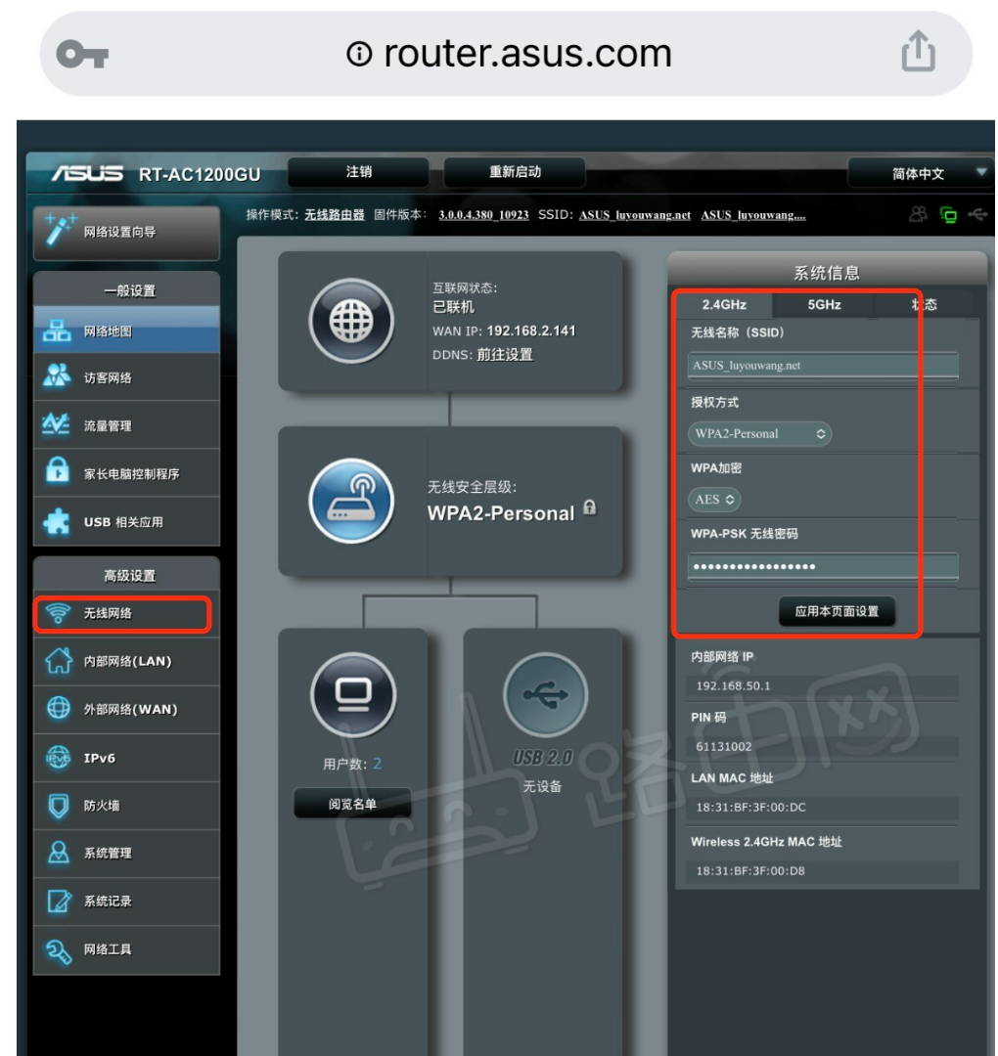Click the green network clients status icon
The width and height of the screenshot is (998, 1056).
[948, 215]
